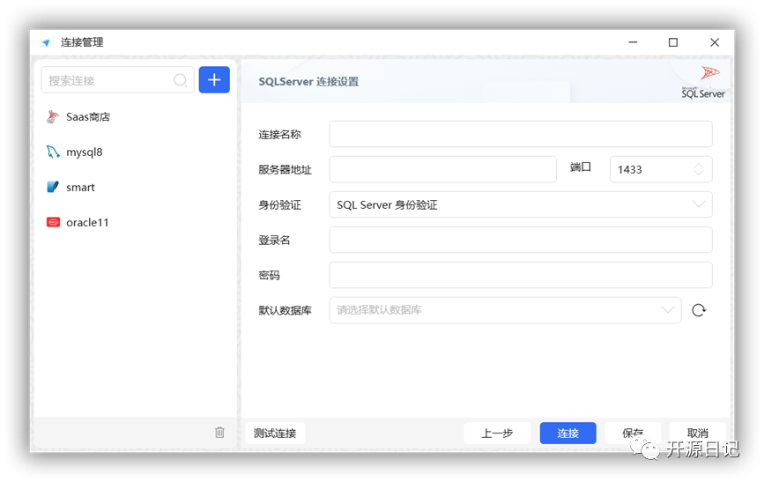Image resolution: width=764 pixels, height=482 pixels.
Task: Select the Saas商店 SQL Server icon
Action: [x=53, y=117]
